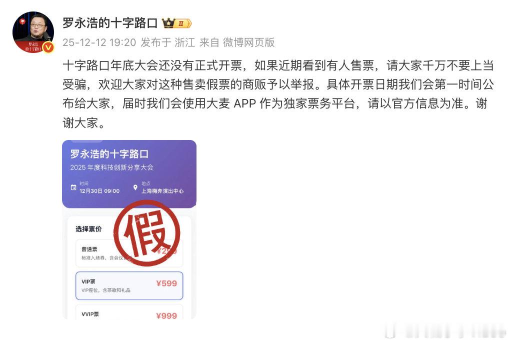Click the 2025 年度科技创新分享大会 subtitle
This screenshot has width=510, height=343.
point(111,167)
